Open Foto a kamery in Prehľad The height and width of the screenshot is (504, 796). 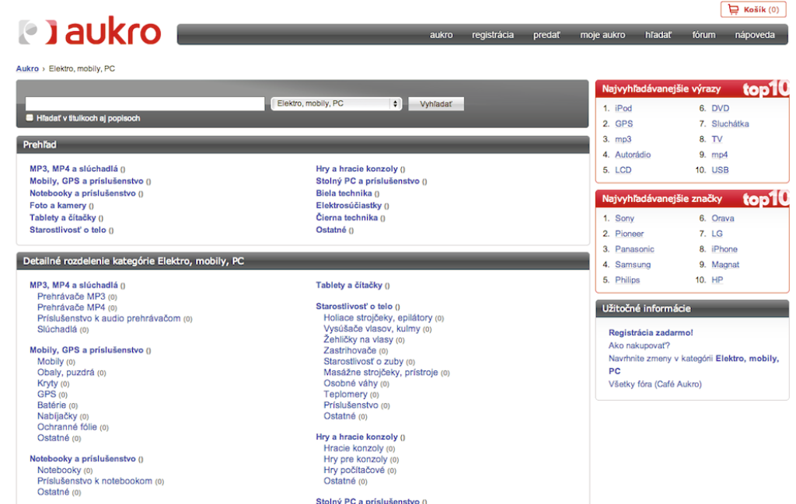point(58,205)
